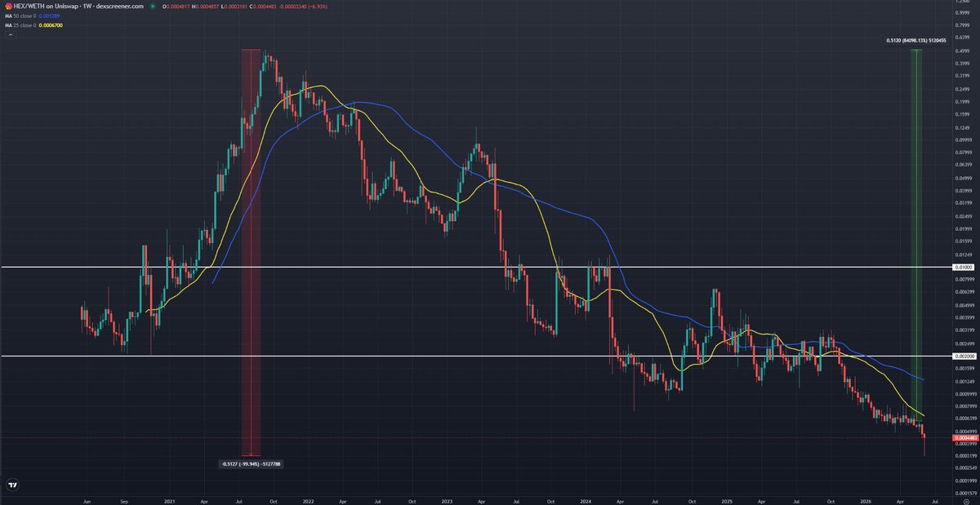Image resolution: width=980 pixels, height=505 pixels.
Task: Click the 2022 label on time axis
Action: [309, 502]
